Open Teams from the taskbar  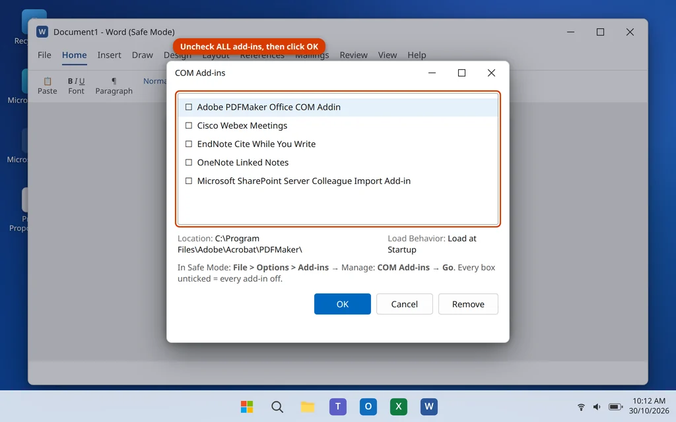click(x=338, y=406)
